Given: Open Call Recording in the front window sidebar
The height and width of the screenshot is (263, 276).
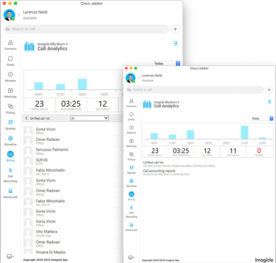Looking at the screenshot, I should tap(131, 212).
